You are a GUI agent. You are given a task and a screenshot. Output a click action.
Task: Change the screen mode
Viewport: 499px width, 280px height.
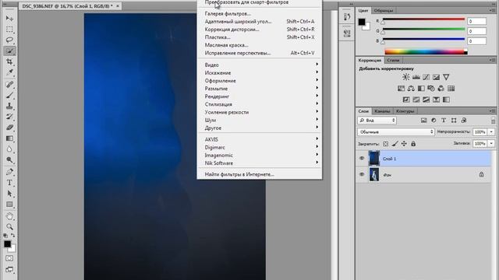(9, 270)
